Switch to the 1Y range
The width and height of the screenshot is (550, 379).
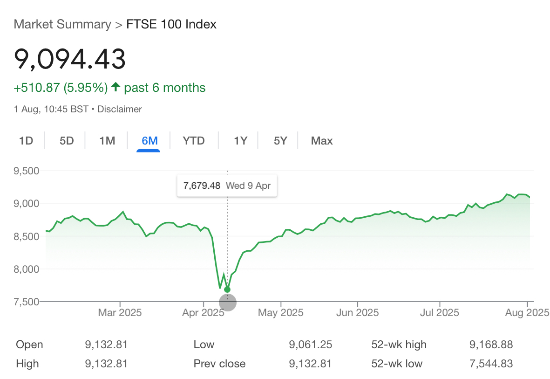[x=241, y=141]
